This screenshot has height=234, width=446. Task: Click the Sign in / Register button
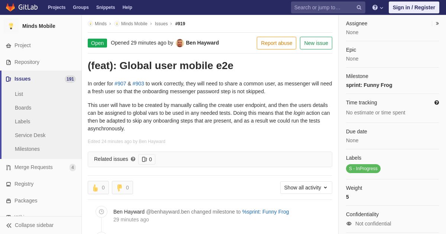pyautogui.click(x=414, y=7)
